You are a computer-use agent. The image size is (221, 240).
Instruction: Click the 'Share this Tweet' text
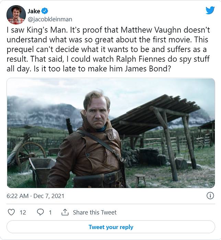(x=94, y=212)
